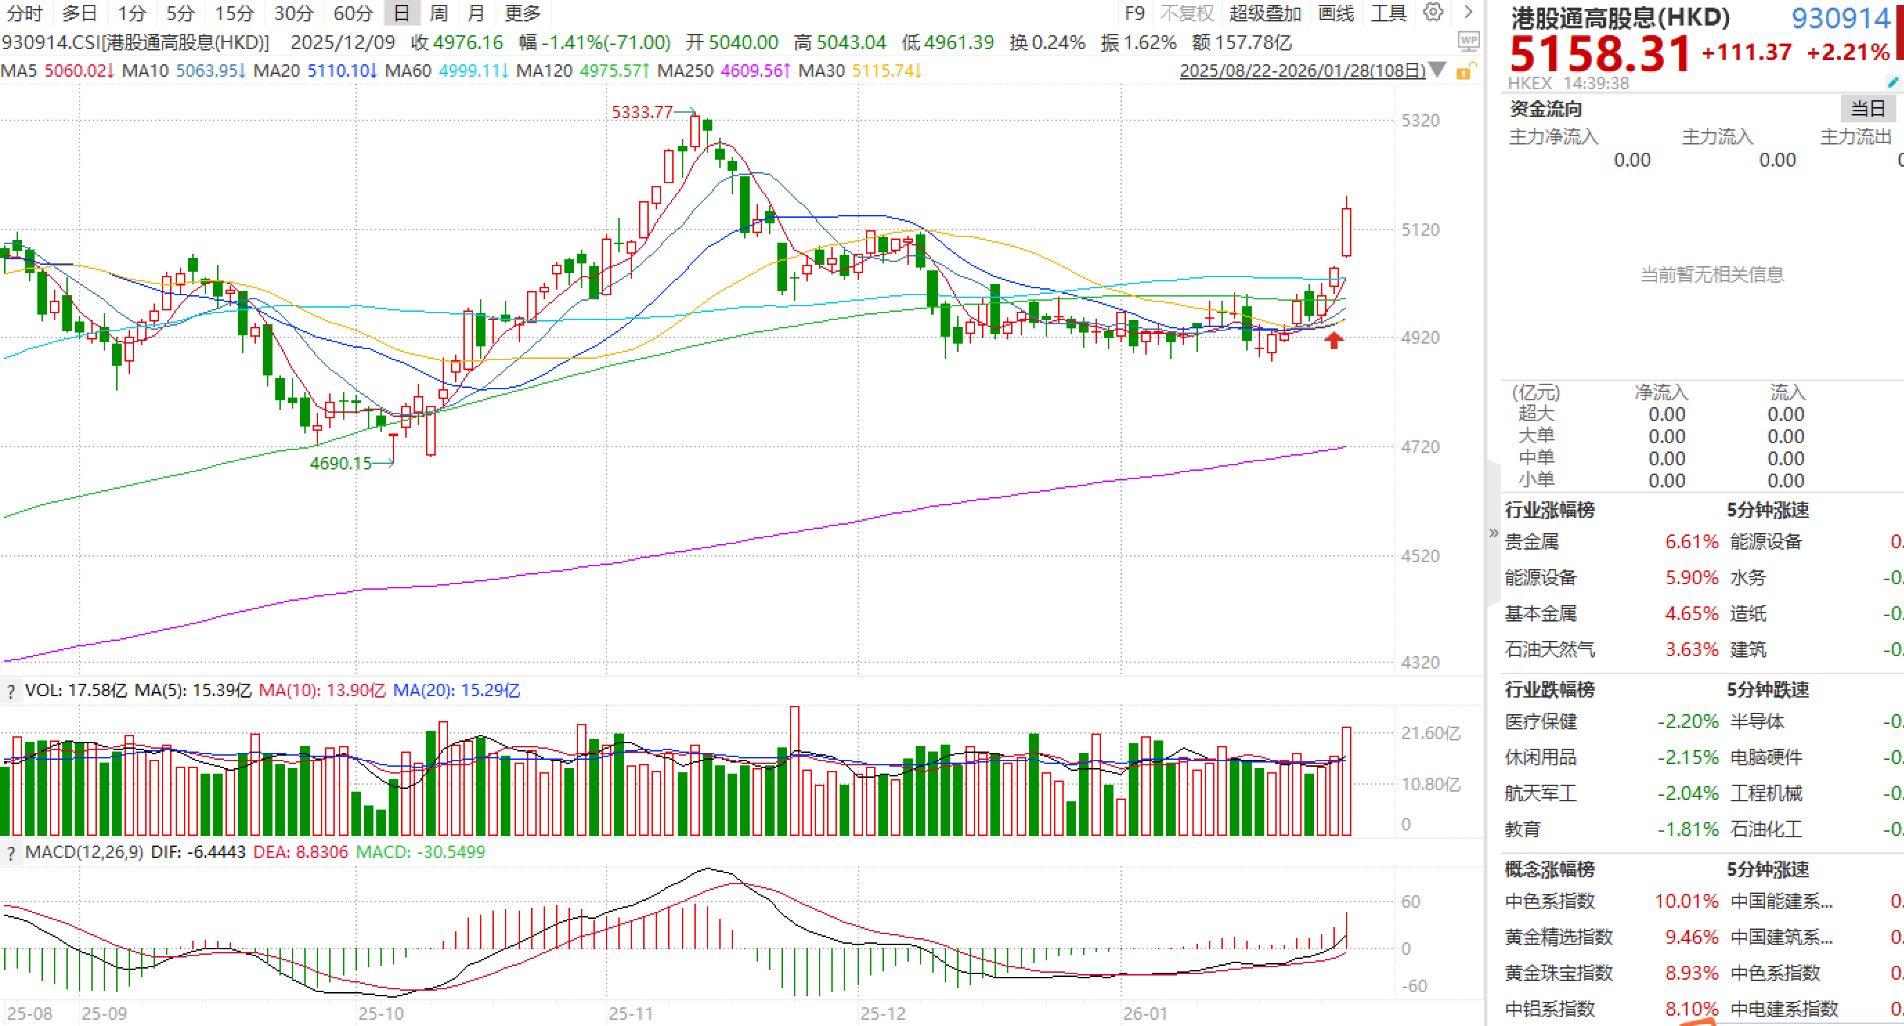This screenshot has width=1904, height=1026.
Task: Open the date range dropdown triangle
Action: [1438, 70]
